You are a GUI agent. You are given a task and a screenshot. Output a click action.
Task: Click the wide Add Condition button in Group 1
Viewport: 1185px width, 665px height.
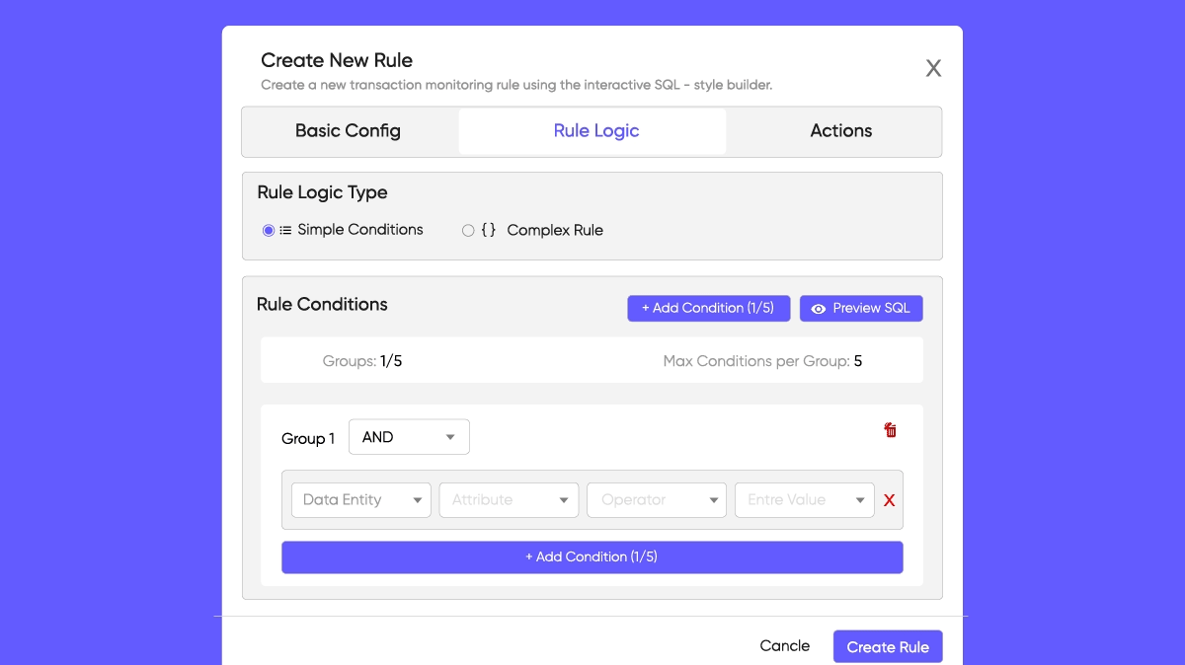(x=592, y=557)
